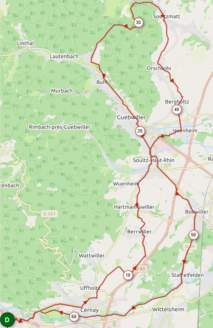This screenshot has width=213, height=328.
Task: Select the 30 km route marker
Action: [x=138, y=22]
